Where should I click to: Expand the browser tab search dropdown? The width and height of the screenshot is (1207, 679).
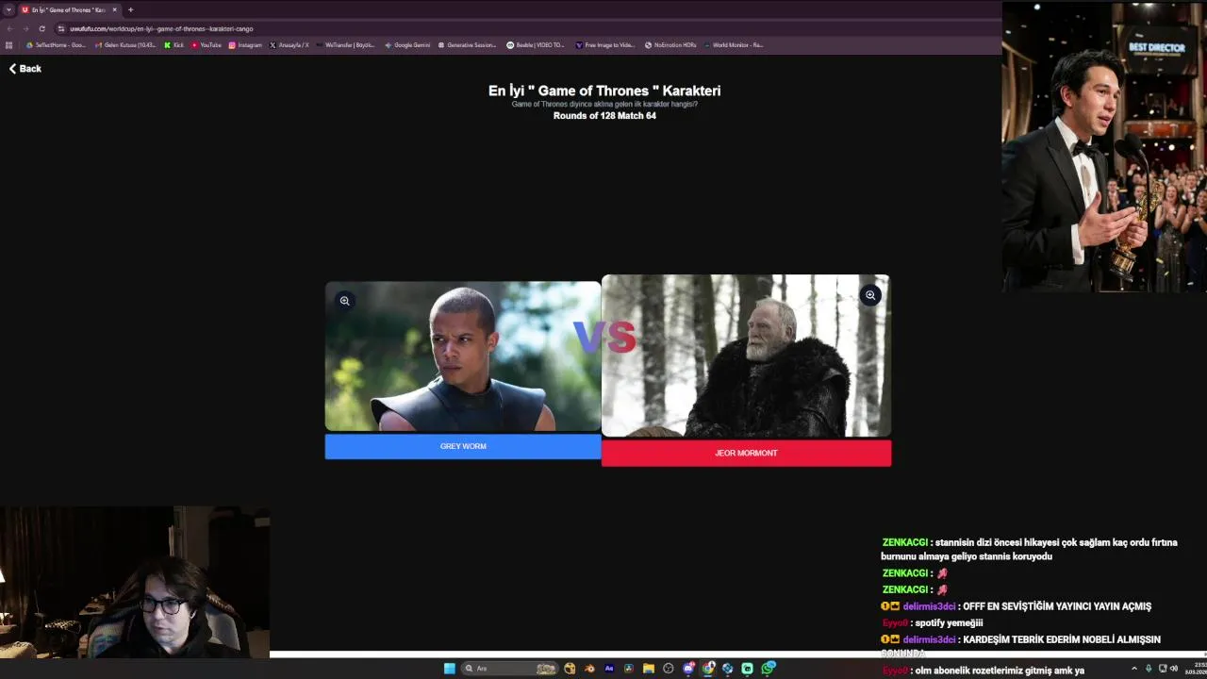pos(8,9)
